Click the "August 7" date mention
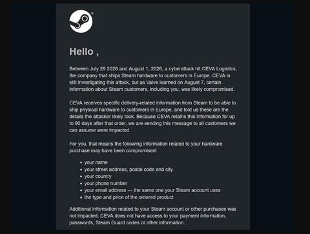Screen dimensions: 310x234 pos(193,83)
